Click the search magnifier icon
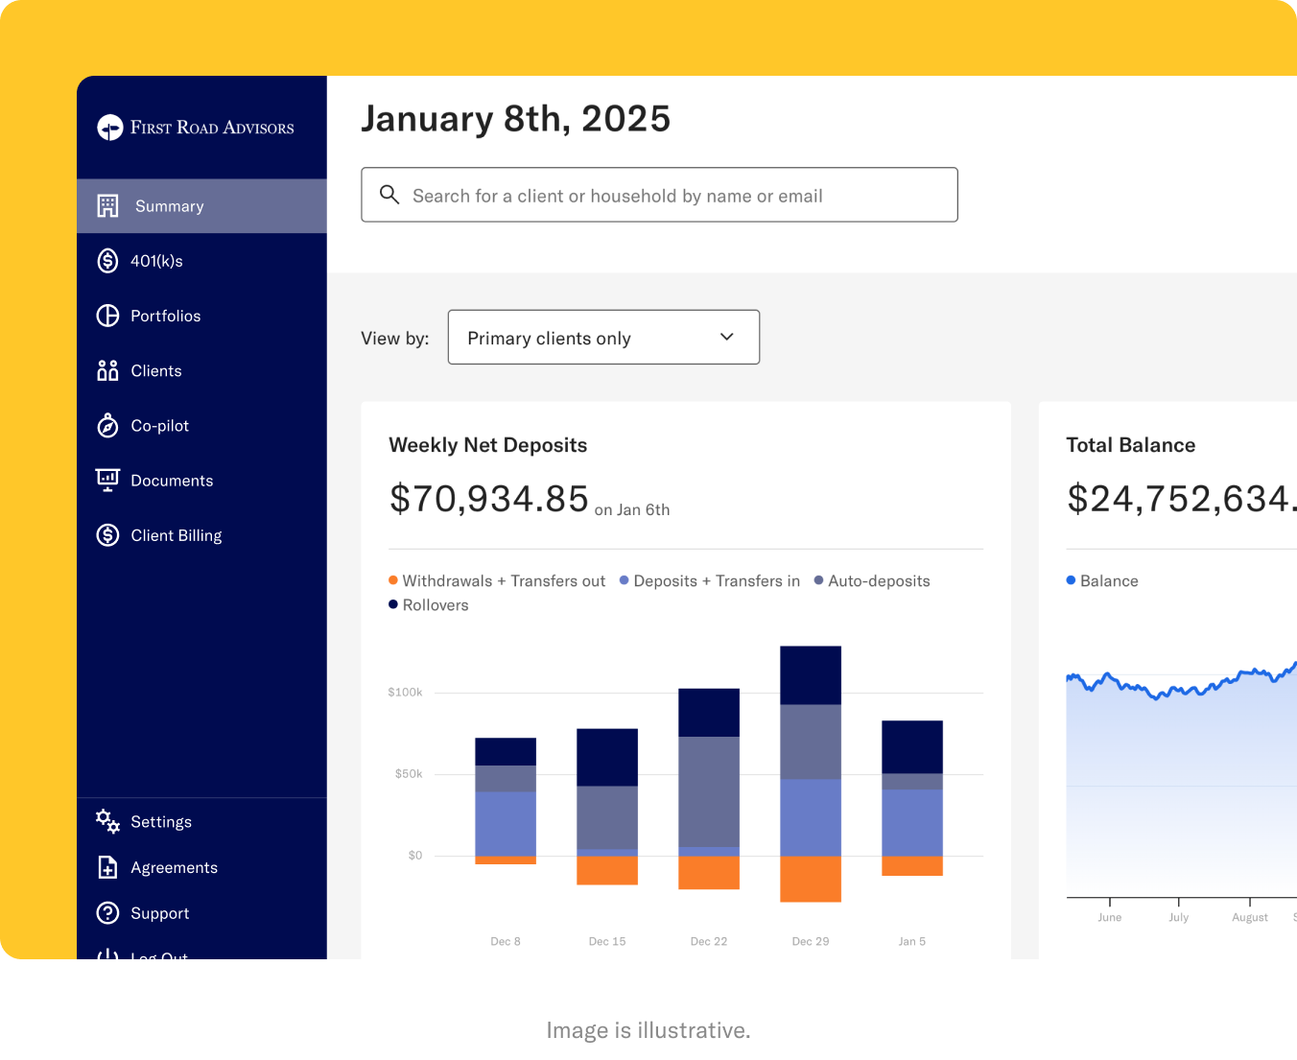Viewport: 1297px width, 1060px height. tap(389, 195)
